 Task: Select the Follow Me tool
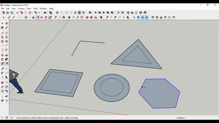(x=7, y=59)
